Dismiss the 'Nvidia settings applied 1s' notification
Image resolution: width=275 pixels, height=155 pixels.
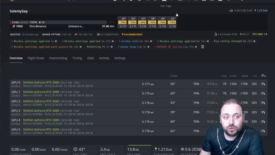pyautogui.click(x=56, y=41)
